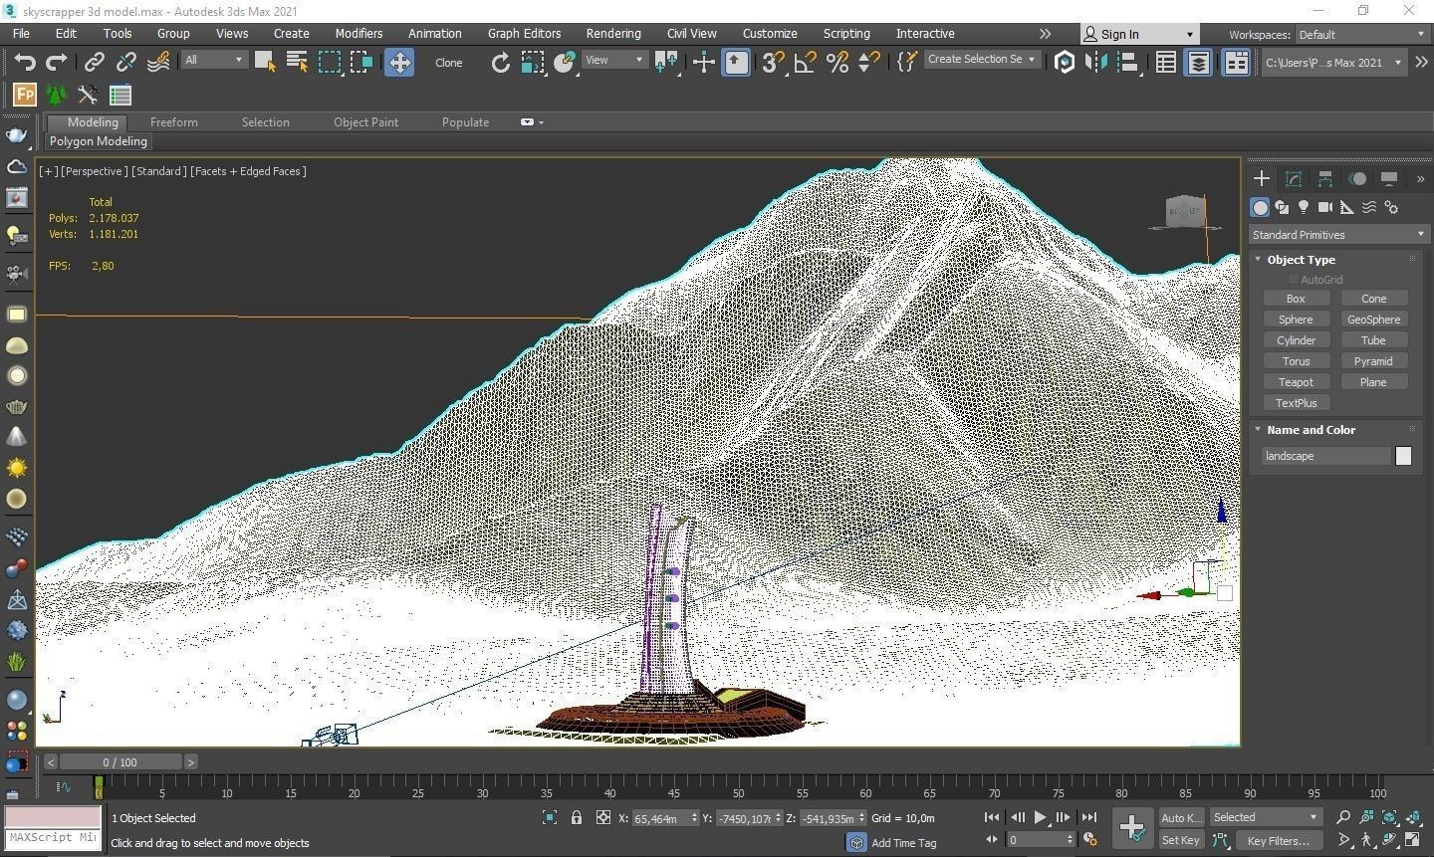
Task: Click the FP orange plugin icon
Action: (24, 96)
